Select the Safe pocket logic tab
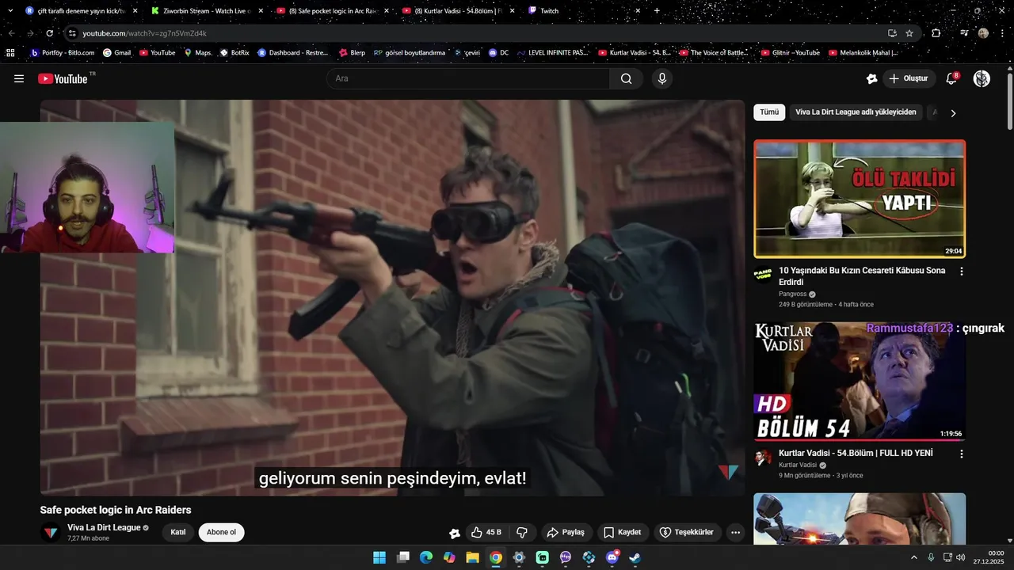This screenshot has height=570, width=1014. click(x=331, y=11)
